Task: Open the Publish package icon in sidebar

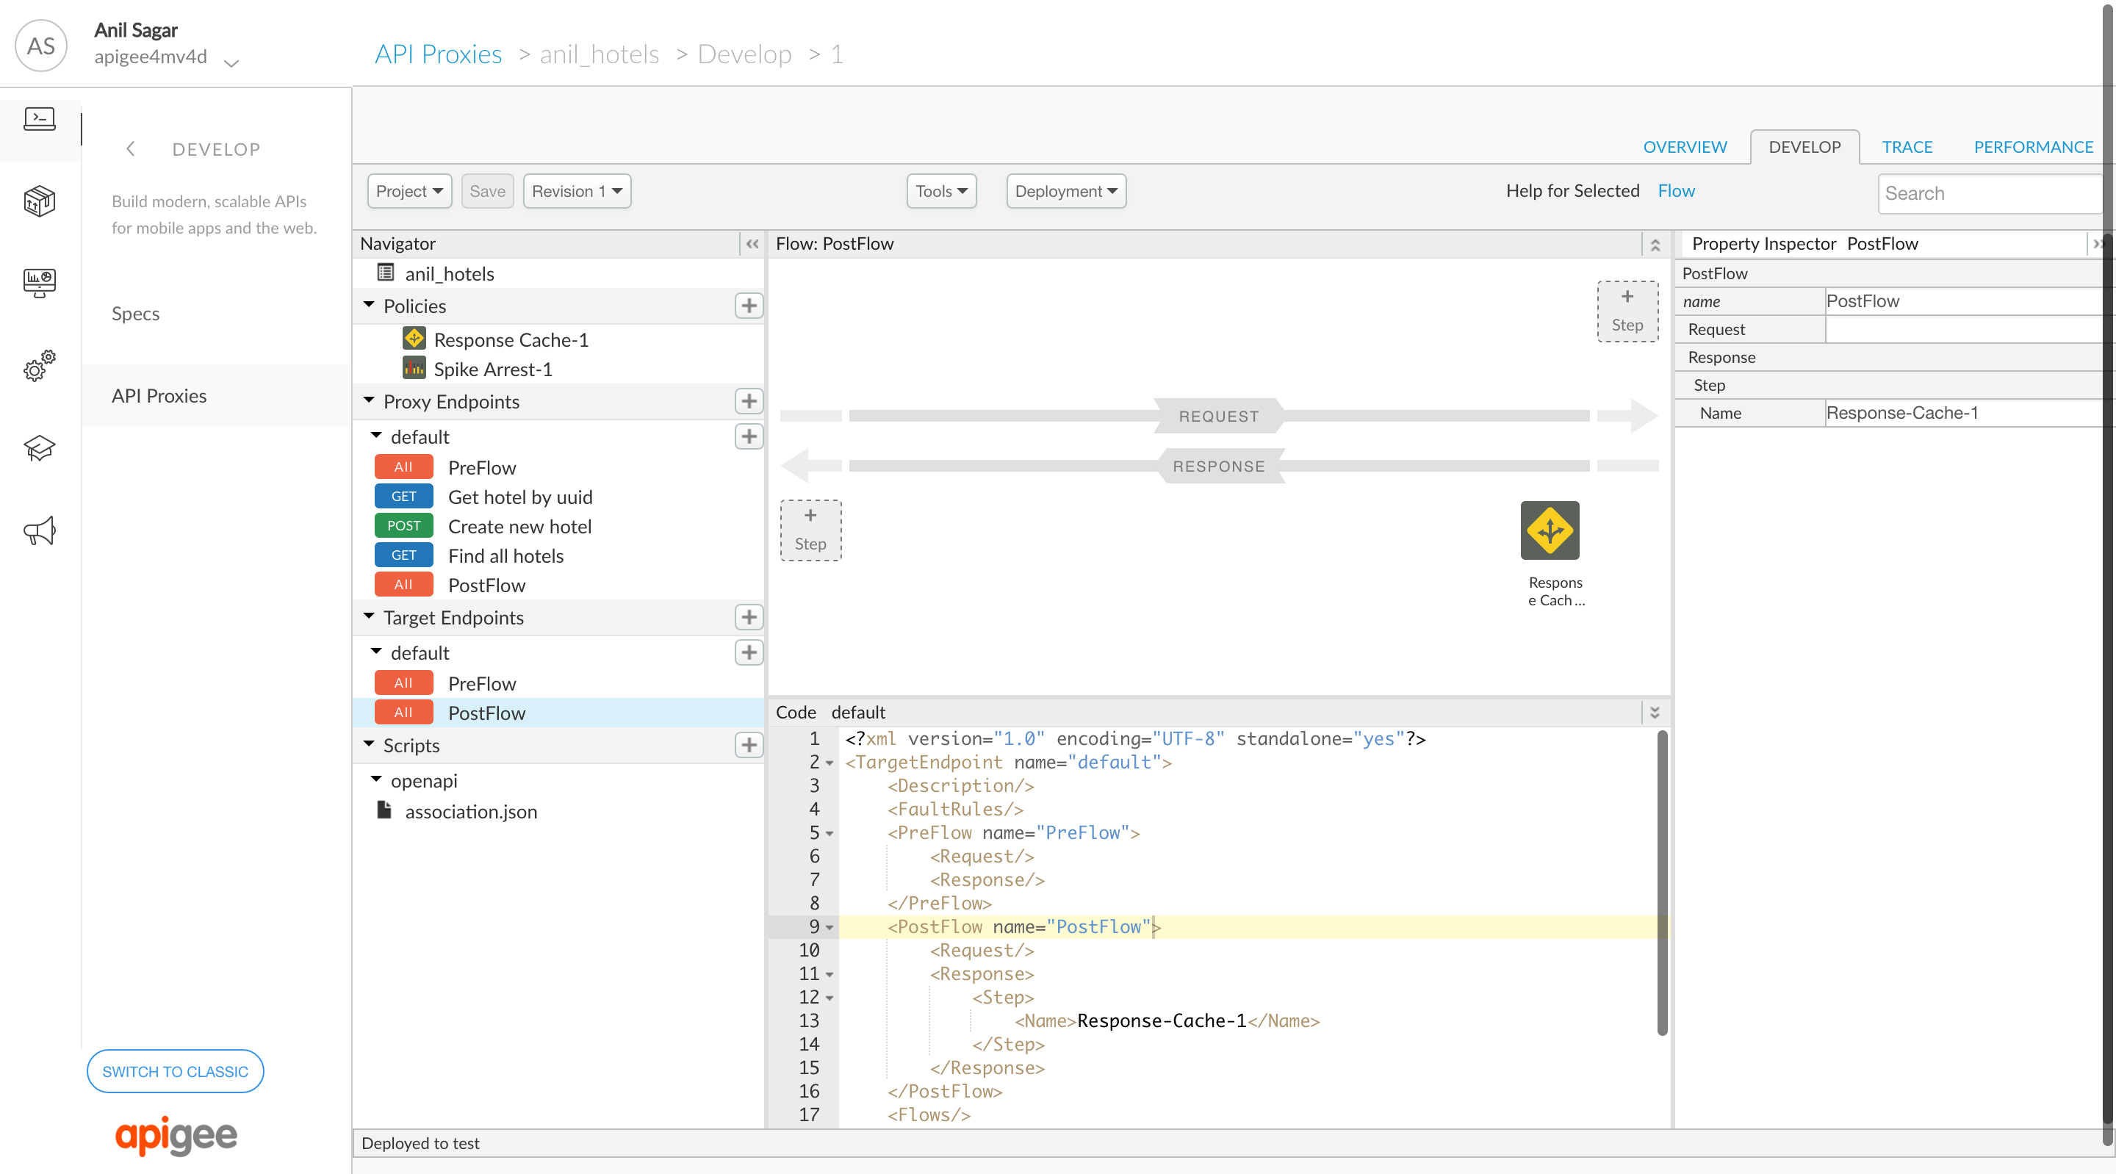Action: tap(40, 201)
